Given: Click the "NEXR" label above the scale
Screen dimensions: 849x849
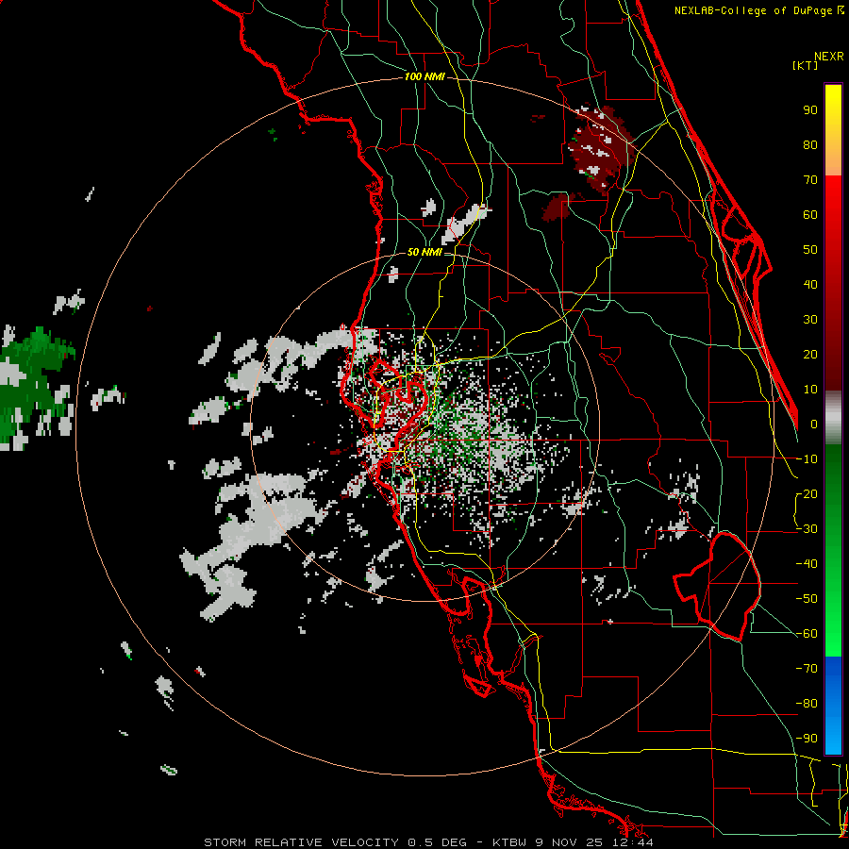Looking at the screenshot, I should (829, 57).
